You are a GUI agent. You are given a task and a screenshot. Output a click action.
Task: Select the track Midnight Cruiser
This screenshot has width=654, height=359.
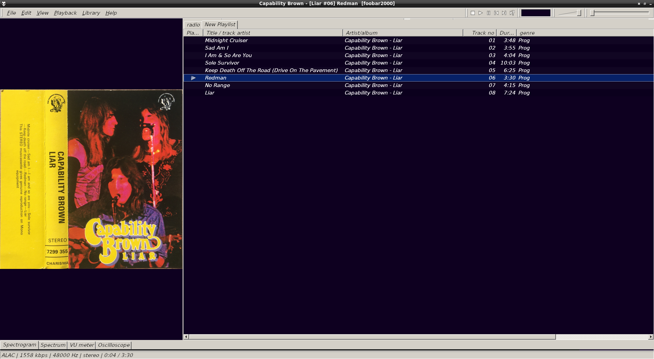[419, 40]
